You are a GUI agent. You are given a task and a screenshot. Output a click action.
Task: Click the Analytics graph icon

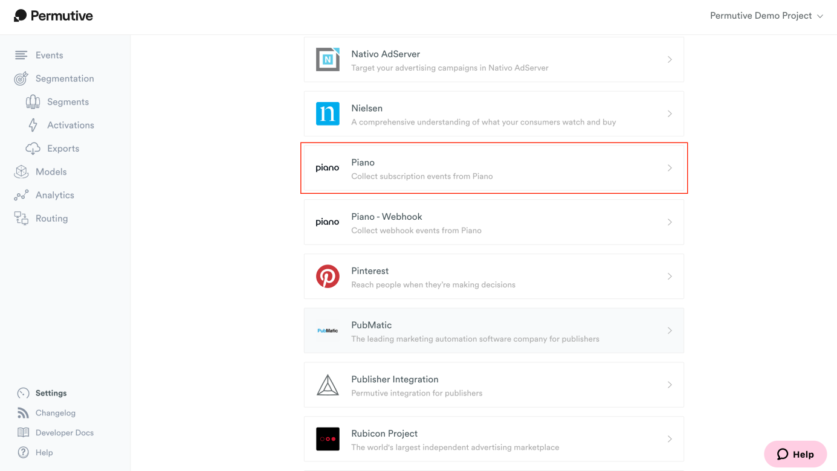coord(21,195)
